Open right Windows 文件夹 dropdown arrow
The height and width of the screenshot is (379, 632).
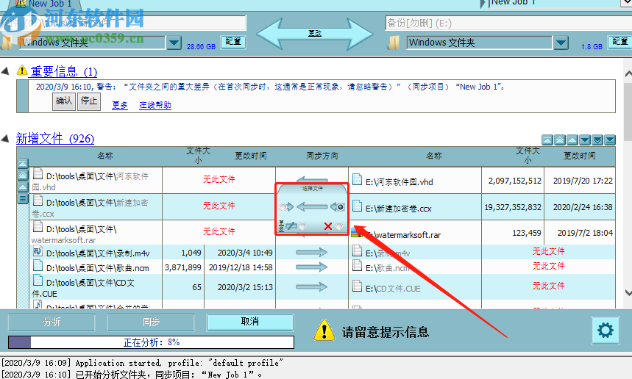point(561,43)
